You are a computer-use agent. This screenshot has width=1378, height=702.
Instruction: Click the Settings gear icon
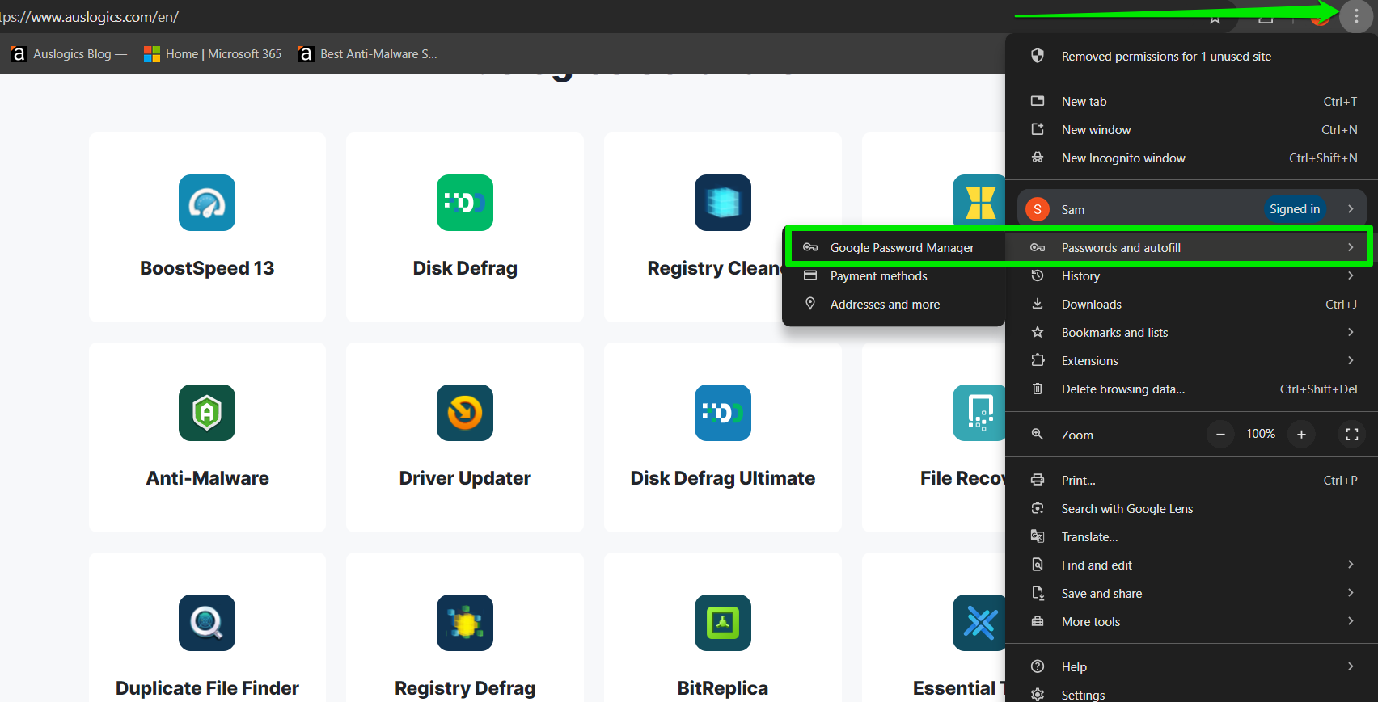pyautogui.click(x=1038, y=695)
